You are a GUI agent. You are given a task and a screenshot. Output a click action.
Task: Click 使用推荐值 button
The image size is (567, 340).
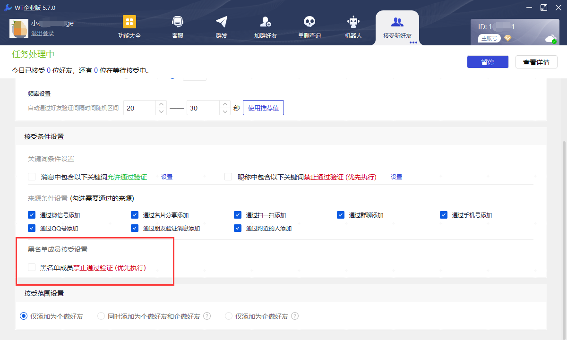point(263,108)
